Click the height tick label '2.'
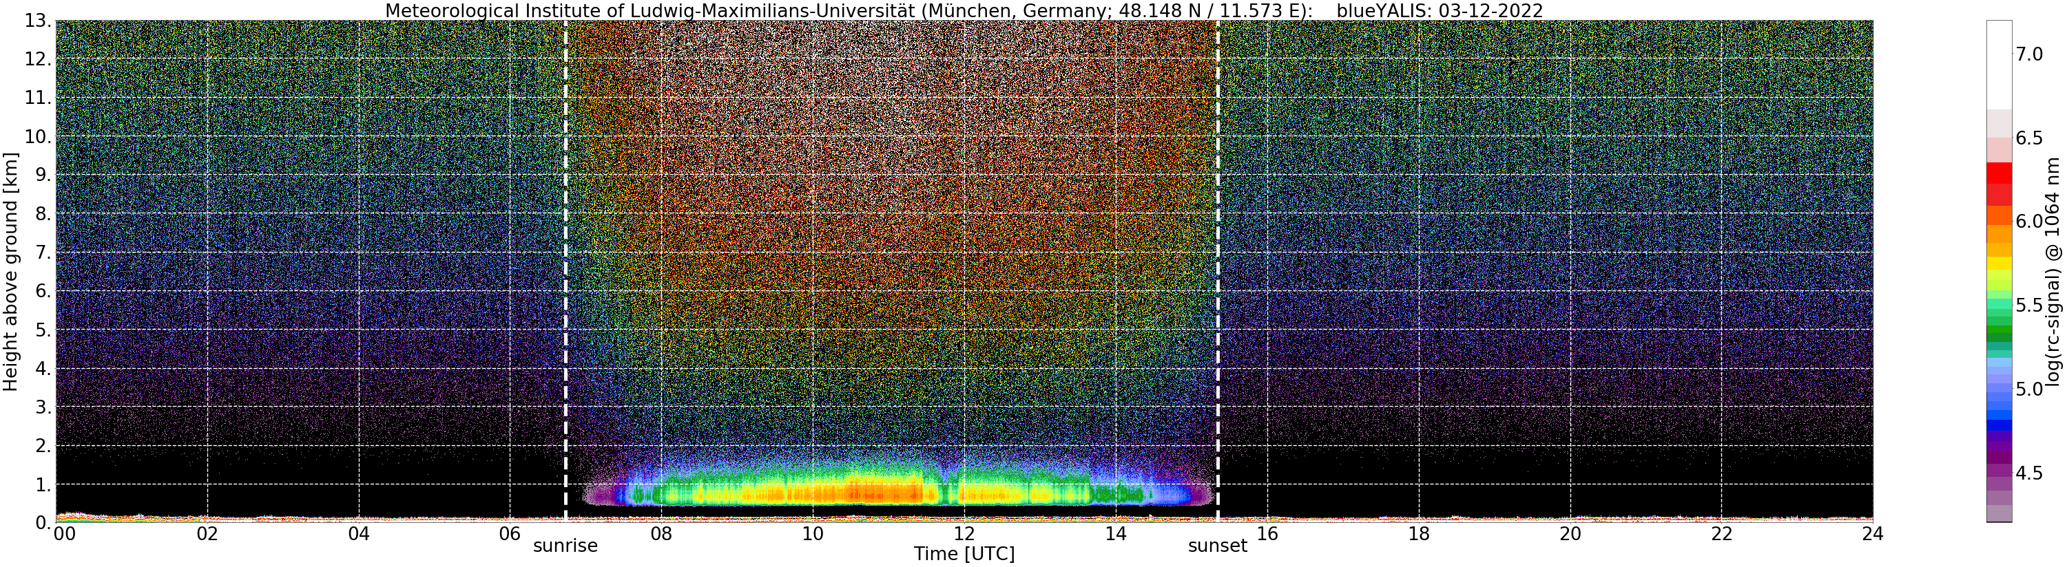Screen dimensions: 2067x567 [43, 446]
